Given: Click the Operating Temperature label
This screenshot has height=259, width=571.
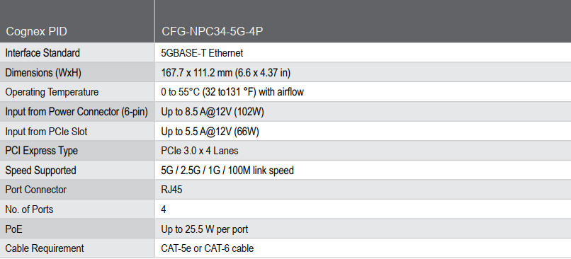Looking at the screenshot, I should point(52,92).
